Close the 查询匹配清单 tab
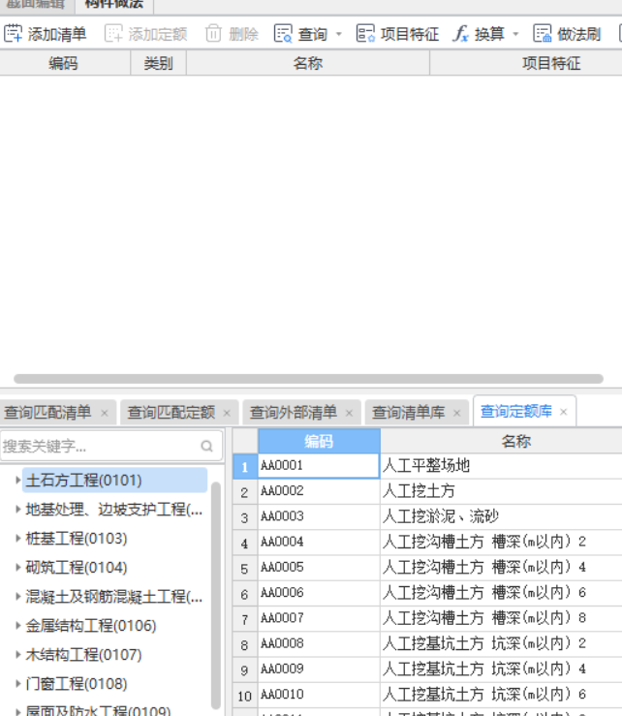The width and height of the screenshot is (622, 716). click(x=105, y=413)
